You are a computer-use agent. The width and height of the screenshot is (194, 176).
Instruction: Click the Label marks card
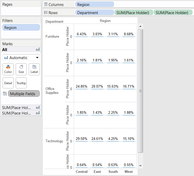(x=34, y=69)
